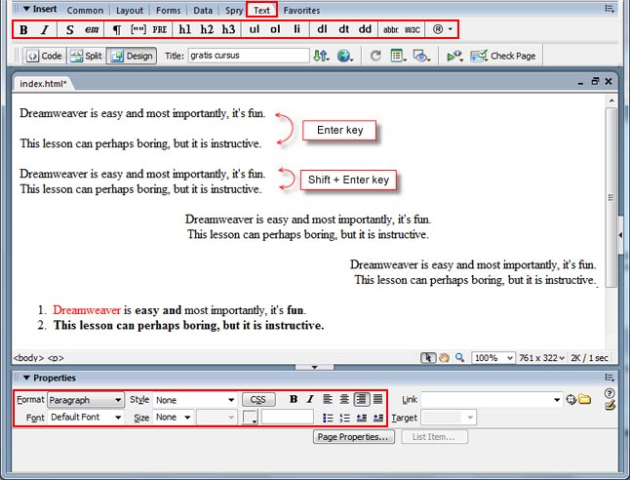Open the special Characters menu icon
Screen dimensions: 630x480
pyautogui.click(x=442, y=29)
